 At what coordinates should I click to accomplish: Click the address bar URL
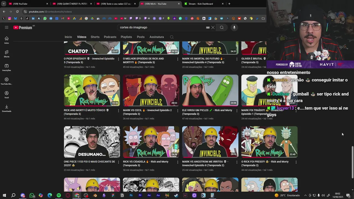click(50, 12)
